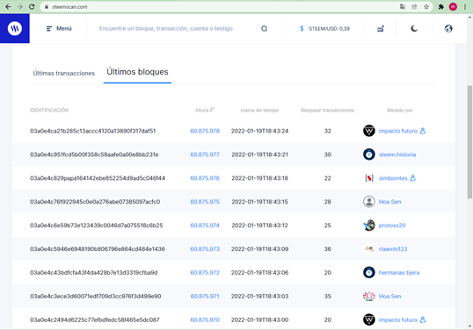Click steem.historia avatar icon
The width and height of the screenshot is (473, 330).
(369, 154)
